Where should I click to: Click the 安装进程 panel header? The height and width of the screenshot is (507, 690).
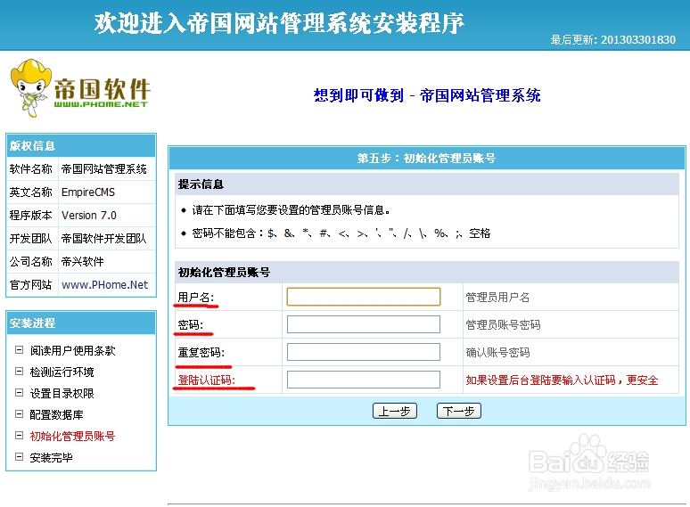81,323
